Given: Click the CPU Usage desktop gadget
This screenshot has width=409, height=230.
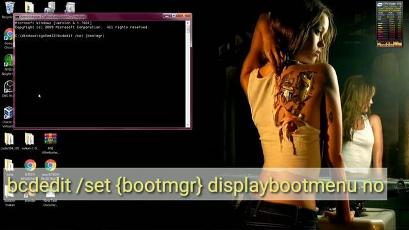Looking at the screenshot, I should pyautogui.click(x=389, y=24).
